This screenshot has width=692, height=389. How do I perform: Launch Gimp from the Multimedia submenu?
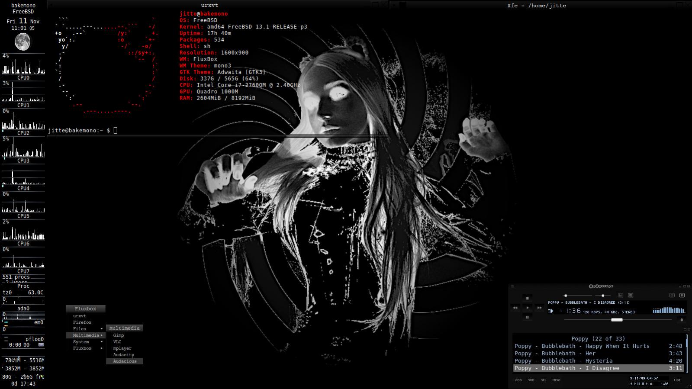[x=125, y=335]
